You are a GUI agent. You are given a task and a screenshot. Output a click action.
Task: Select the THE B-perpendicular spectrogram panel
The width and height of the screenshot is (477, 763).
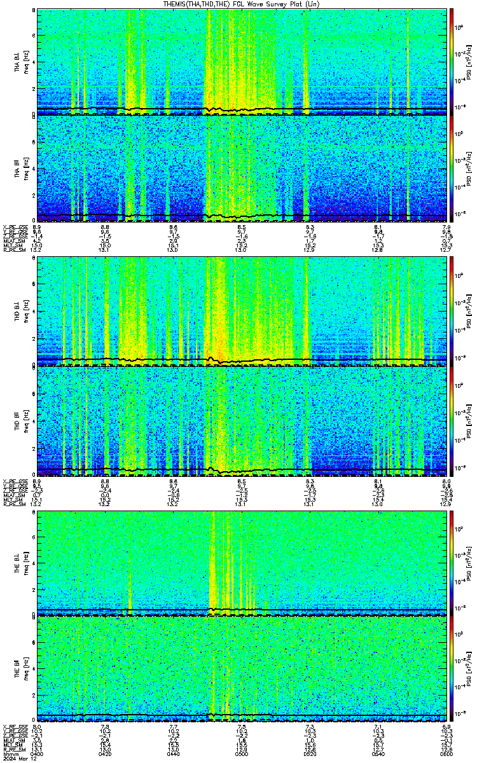[x=242, y=563]
